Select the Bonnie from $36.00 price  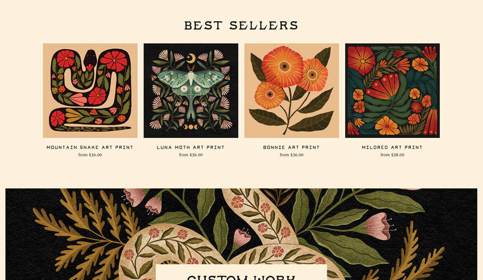[x=292, y=155]
